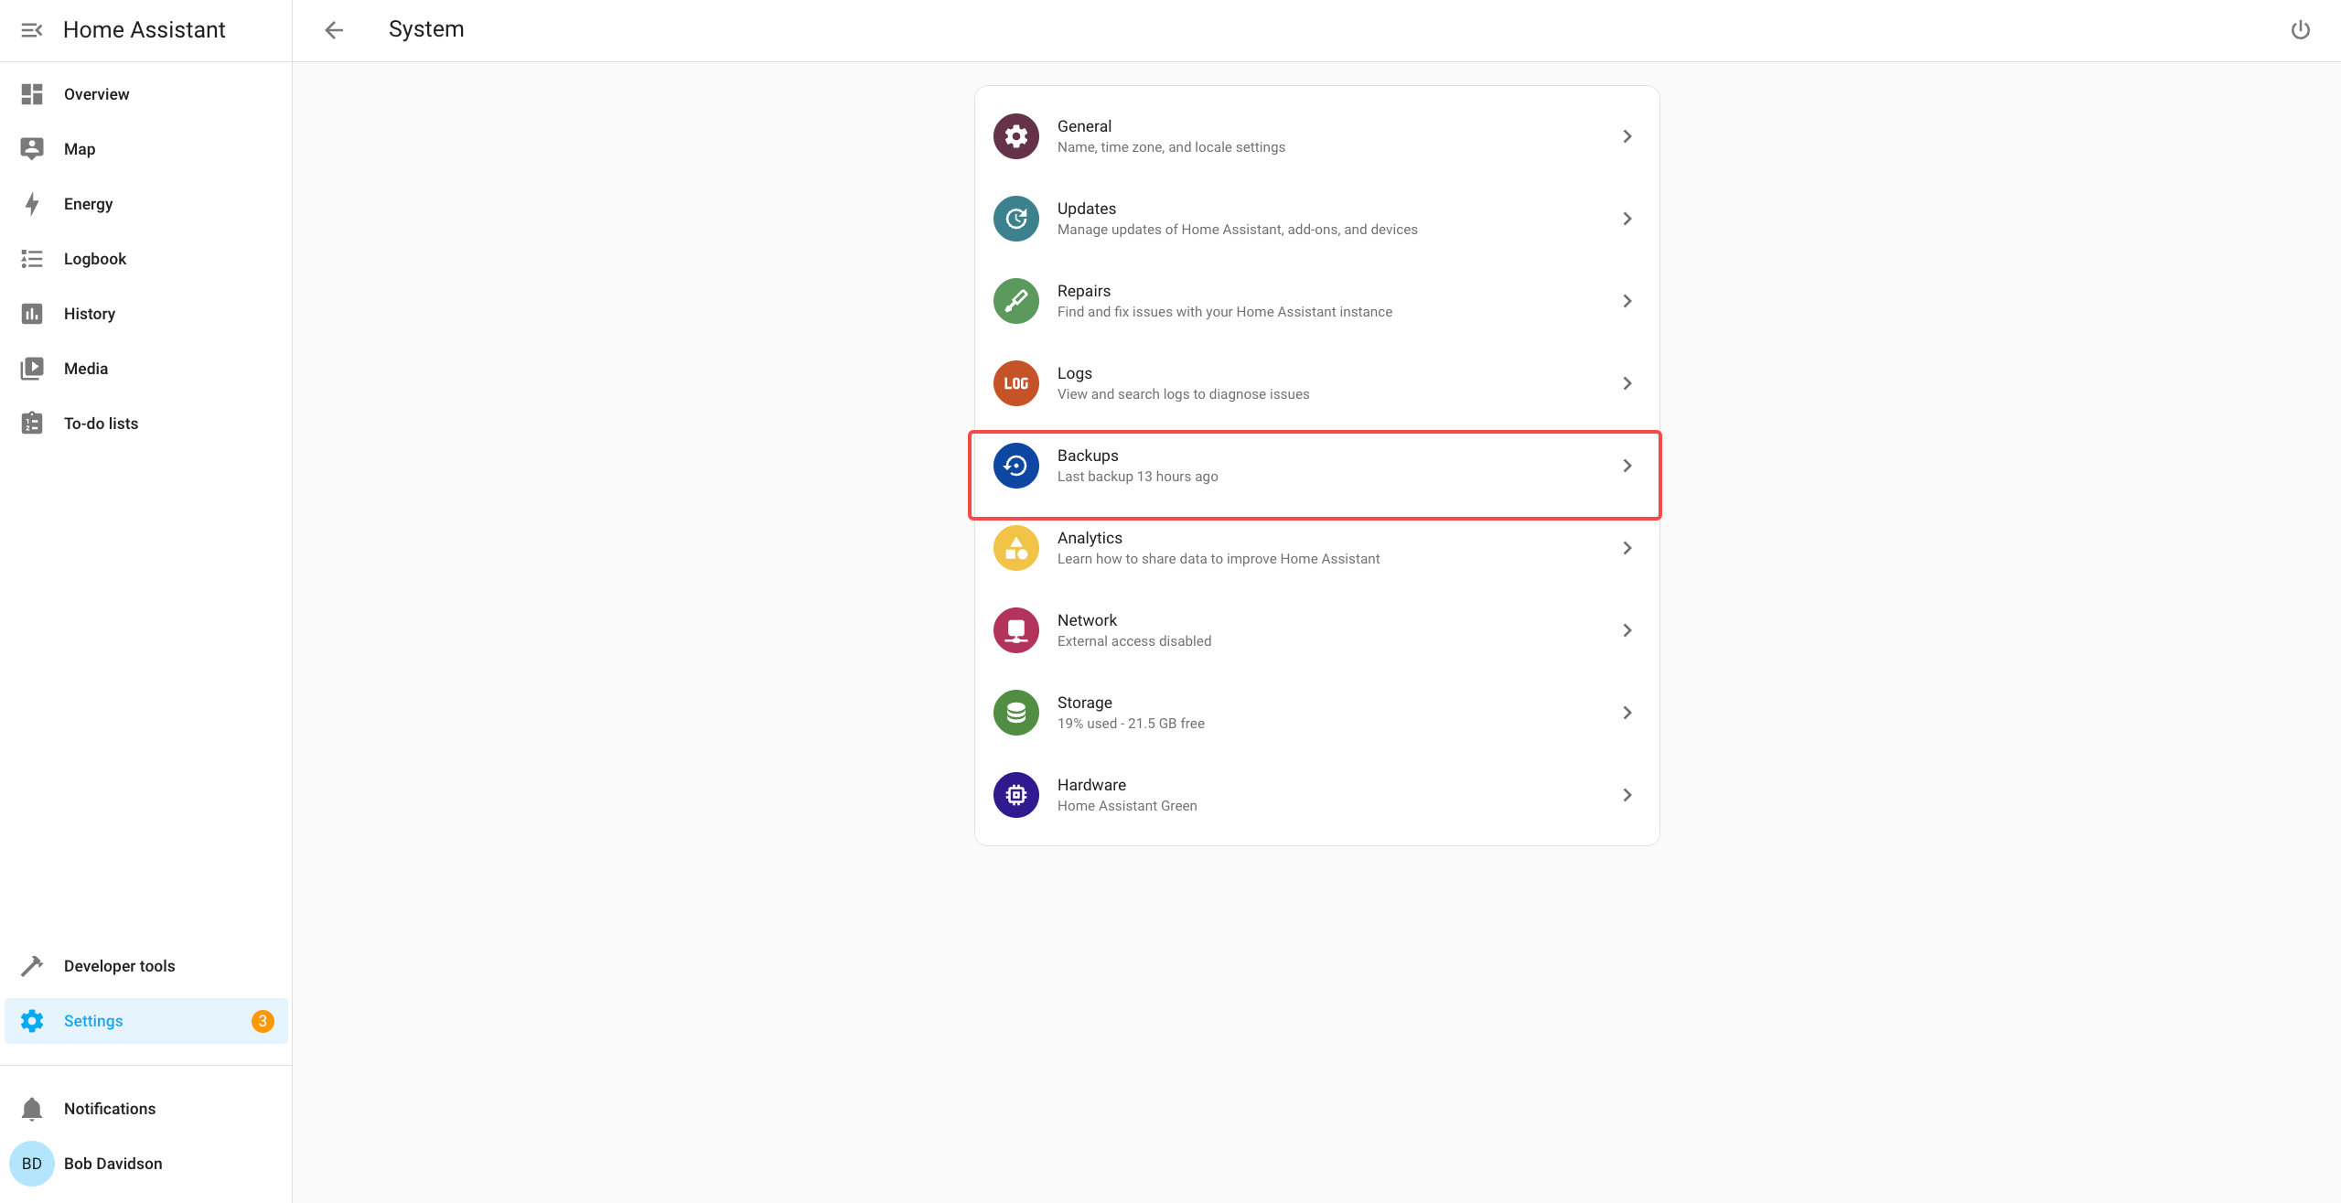Click 'View and search logs to diagnose issues'

pyautogui.click(x=1184, y=394)
